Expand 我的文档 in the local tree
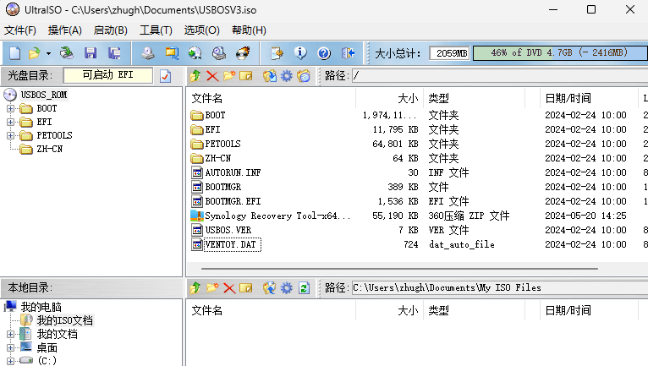The width and height of the screenshot is (648, 366). (10, 334)
